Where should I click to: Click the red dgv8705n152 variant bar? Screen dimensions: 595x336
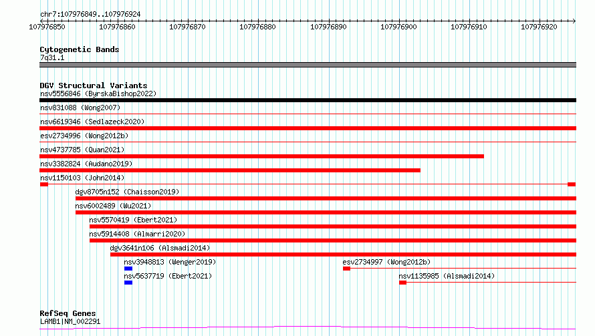click(326, 198)
